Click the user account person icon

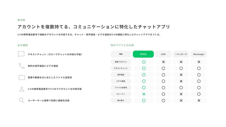22,89
